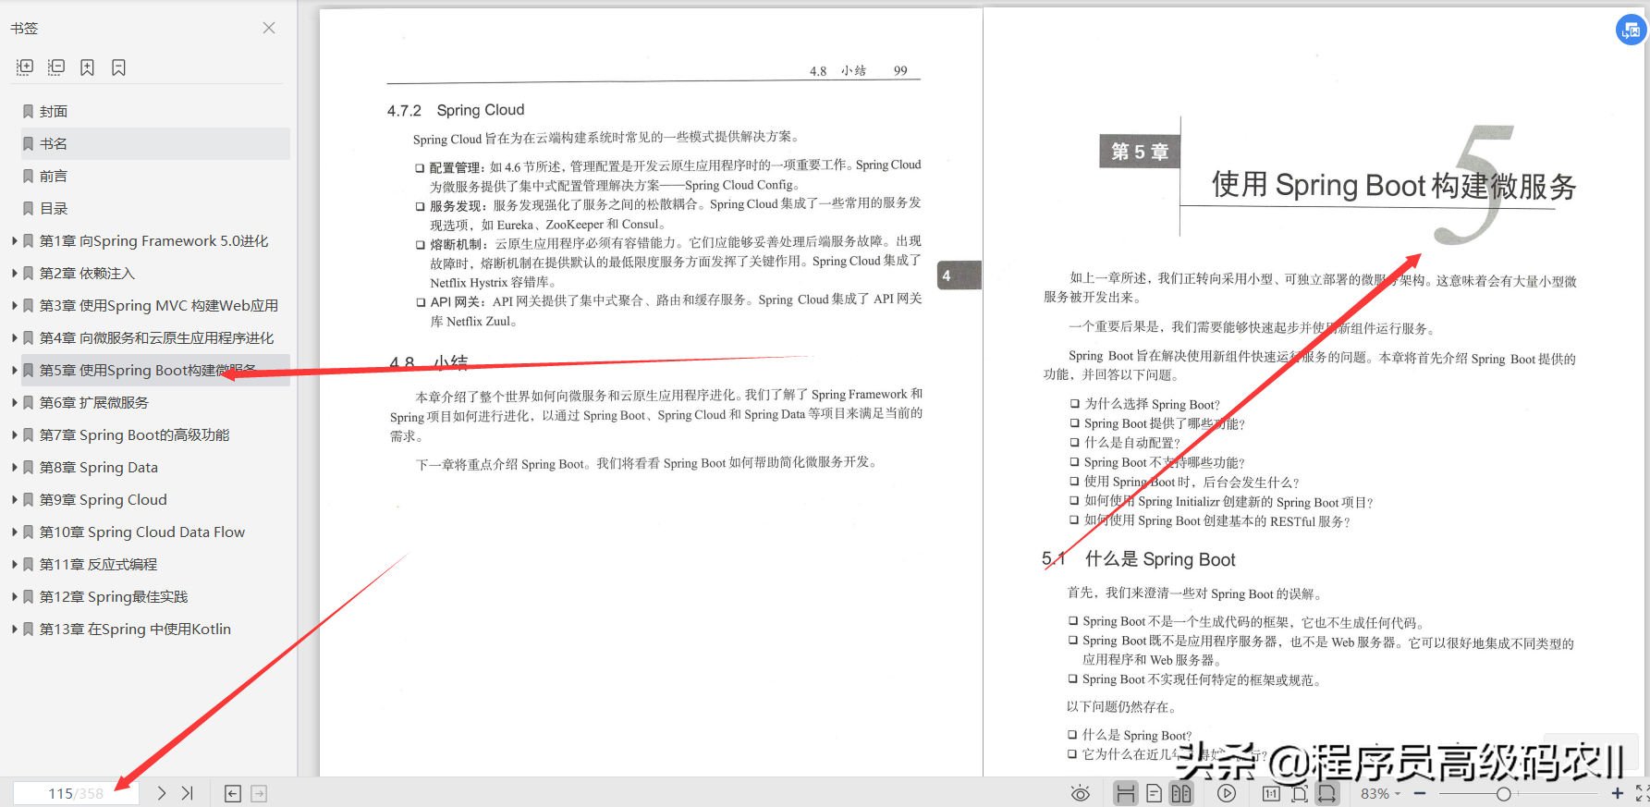Image resolution: width=1650 pixels, height=807 pixels.
Task: Toggle eye protection mode icon
Action: 1080,793
